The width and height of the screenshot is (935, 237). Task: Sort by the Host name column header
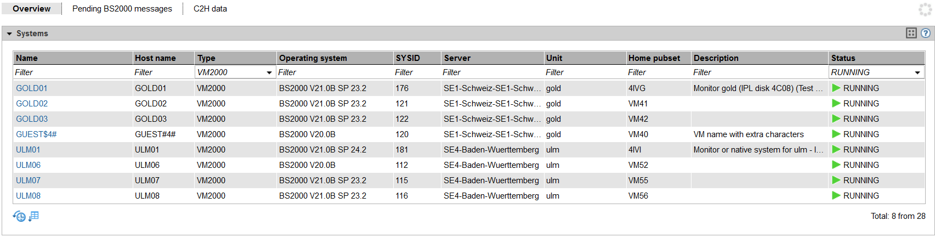(x=155, y=58)
